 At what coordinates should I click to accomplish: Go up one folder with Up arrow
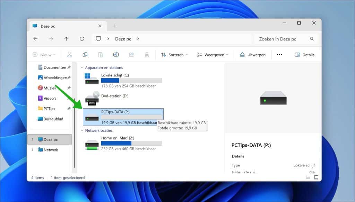66,39
